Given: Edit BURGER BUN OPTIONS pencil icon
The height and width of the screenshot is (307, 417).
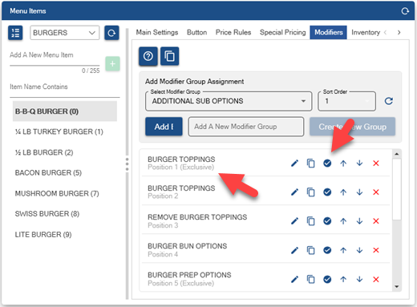Looking at the screenshot, I should (294, 250).
